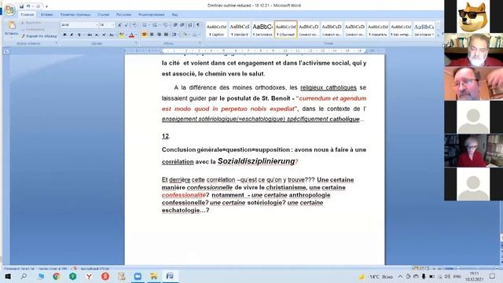The image size is (503, 283).
Task: Toggle align text left
Action: coord(144,35)
